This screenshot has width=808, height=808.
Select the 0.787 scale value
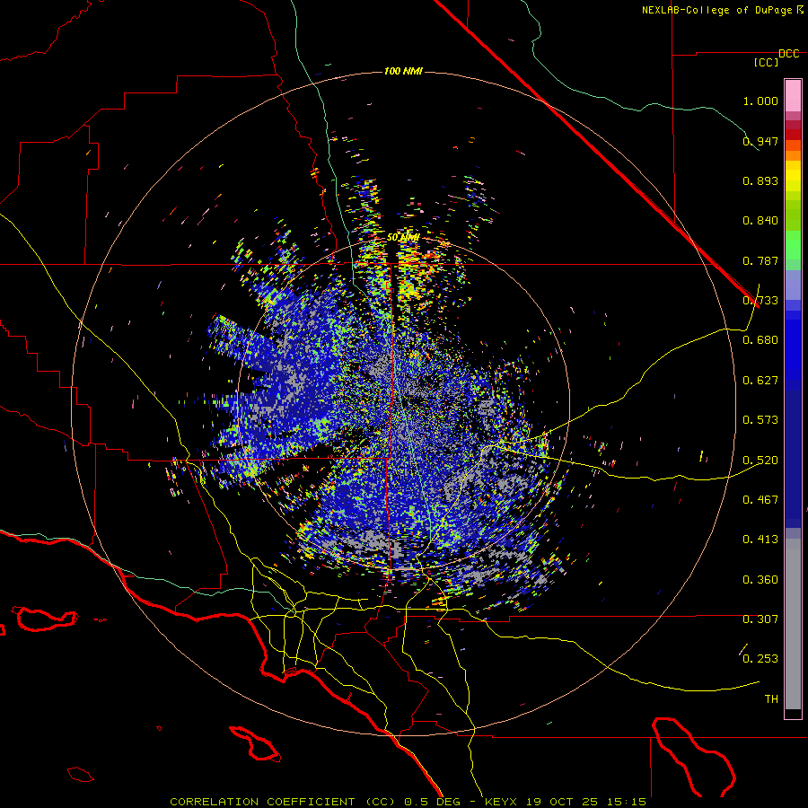760,260
